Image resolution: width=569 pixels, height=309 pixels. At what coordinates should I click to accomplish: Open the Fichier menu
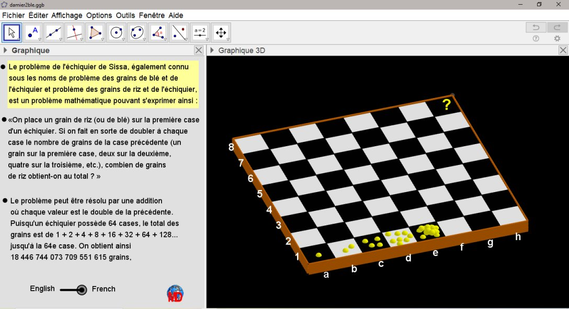pyautogui.click(x=13, y=15)
